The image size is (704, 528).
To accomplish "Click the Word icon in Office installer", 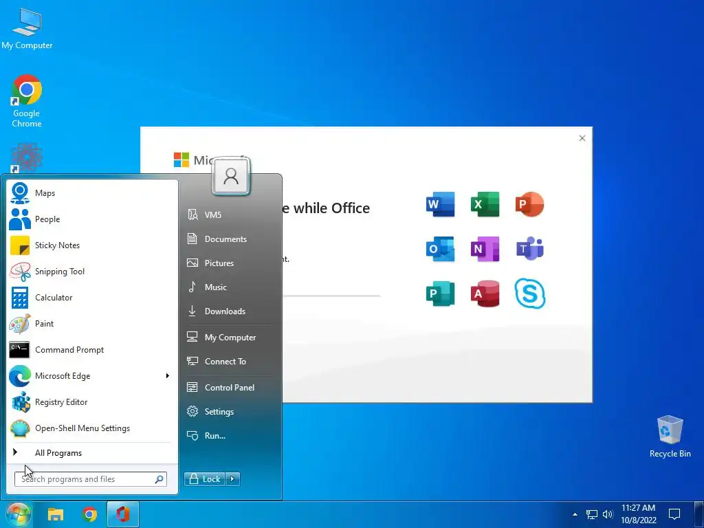I will pos(440,204).
